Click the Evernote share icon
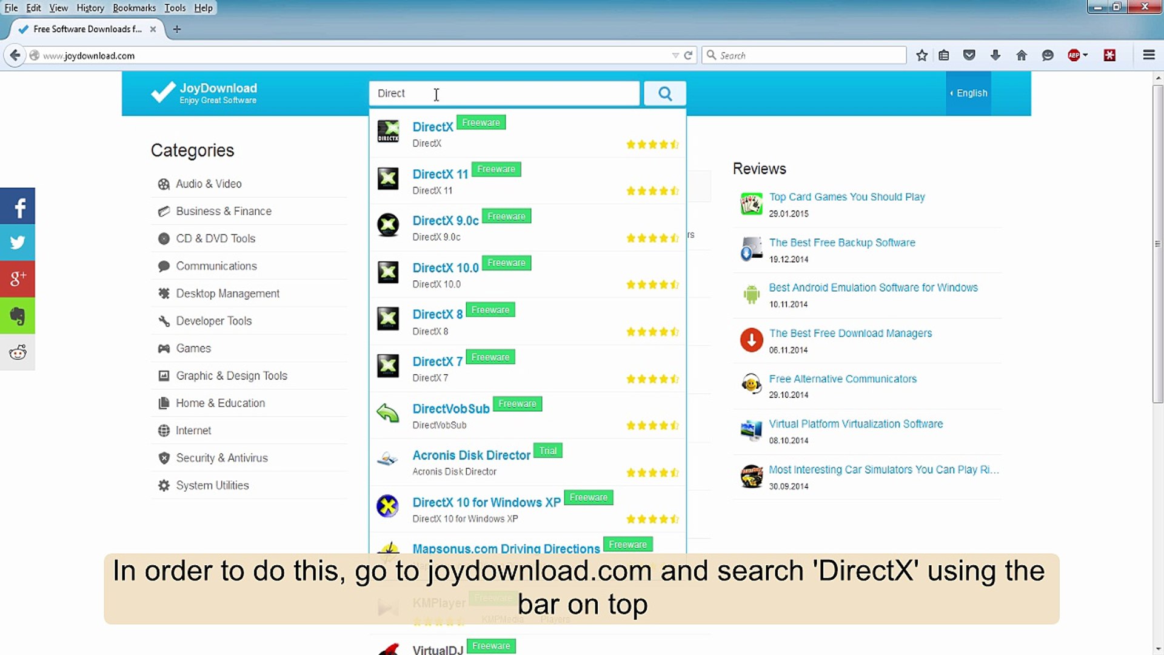1164x655 pixels. (x=18, y=316)
